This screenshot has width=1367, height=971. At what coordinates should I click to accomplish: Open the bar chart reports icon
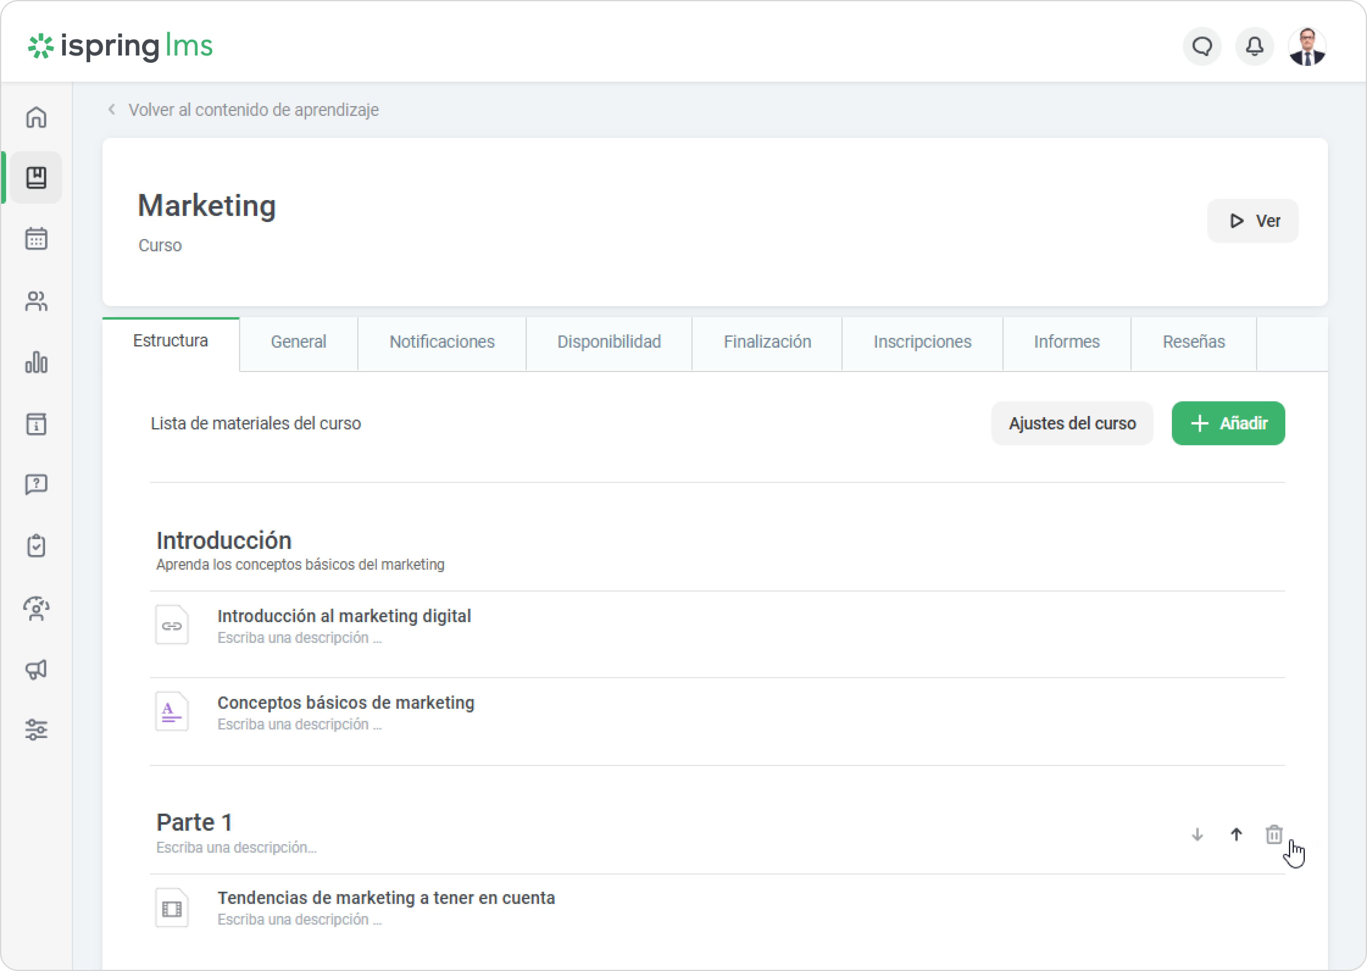(37, 362)
